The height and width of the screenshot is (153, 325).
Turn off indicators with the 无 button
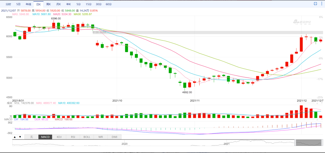click(31, 137)
